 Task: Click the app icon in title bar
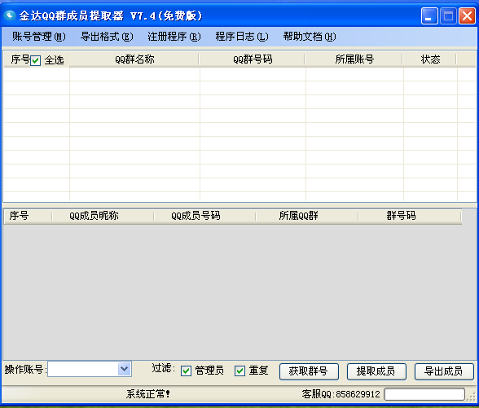(x=9, y=15)
